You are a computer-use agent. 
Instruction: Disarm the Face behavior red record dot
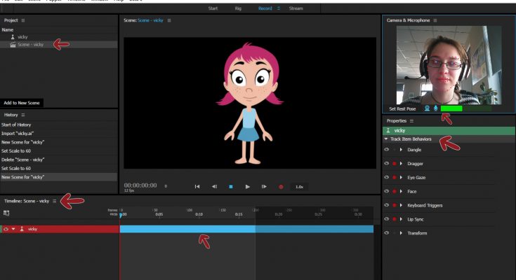(x=395, y=191)
